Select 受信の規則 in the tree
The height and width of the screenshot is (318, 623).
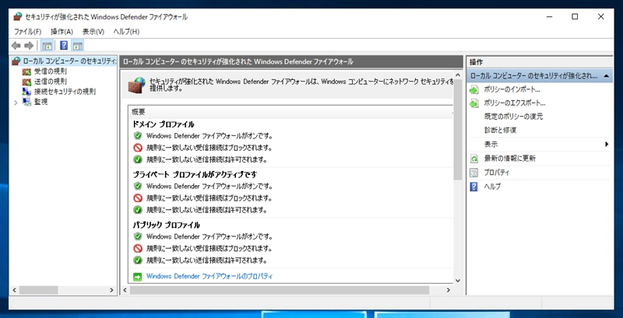(51, 72)
